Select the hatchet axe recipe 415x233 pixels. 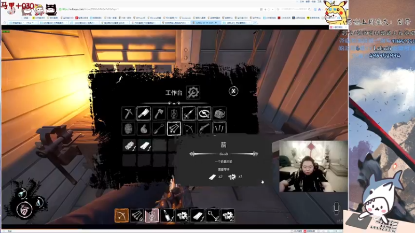click(159, 113)
